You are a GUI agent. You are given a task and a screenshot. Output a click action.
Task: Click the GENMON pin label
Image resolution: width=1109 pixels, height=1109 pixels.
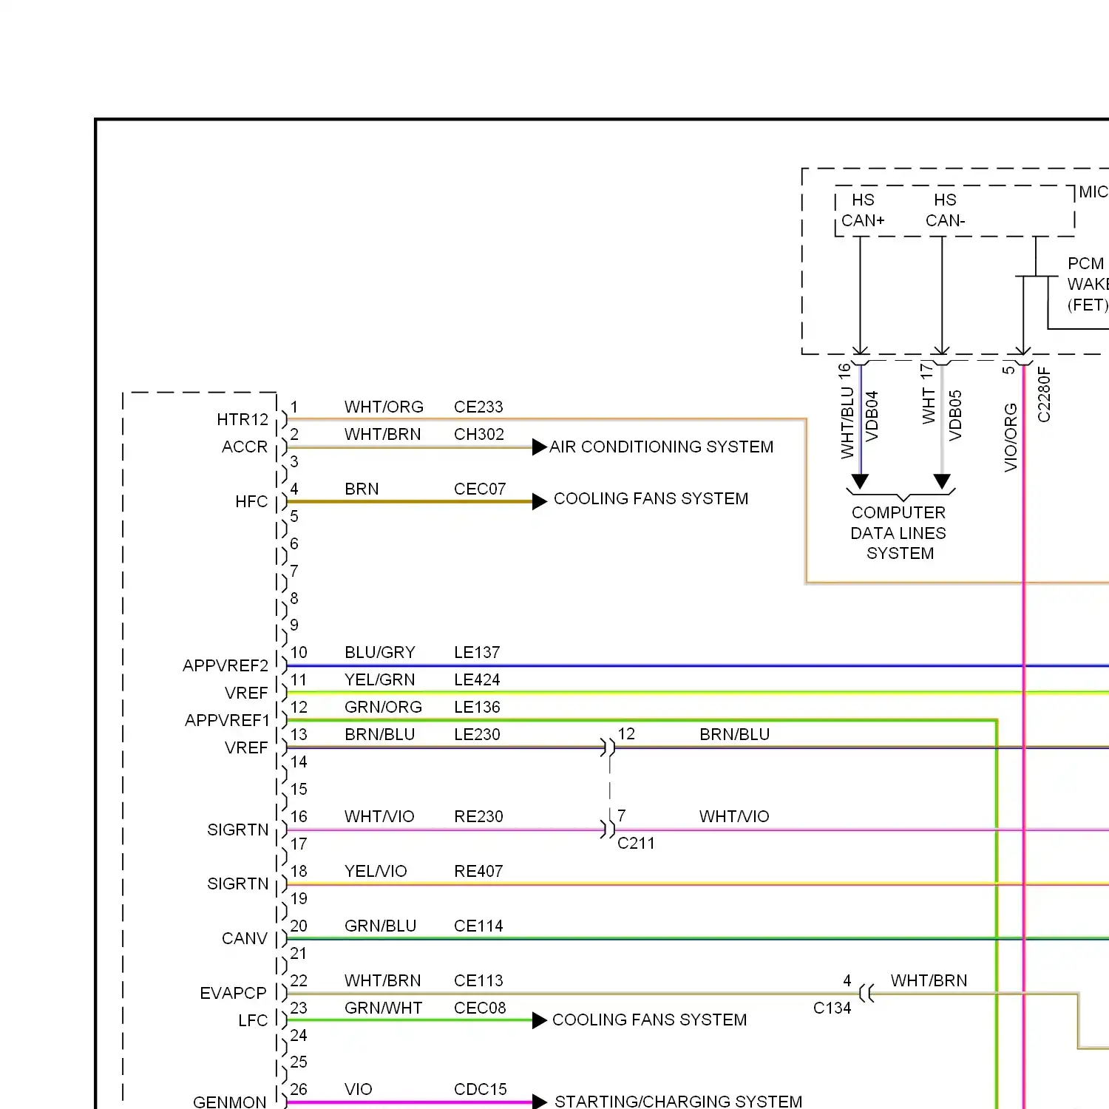click(230, 1102)
